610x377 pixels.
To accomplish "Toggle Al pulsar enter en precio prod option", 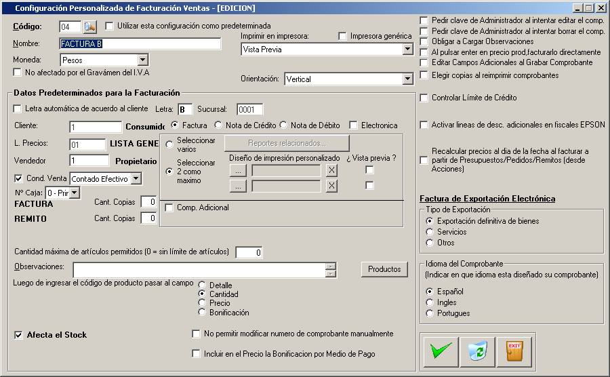I will point(424,52).
